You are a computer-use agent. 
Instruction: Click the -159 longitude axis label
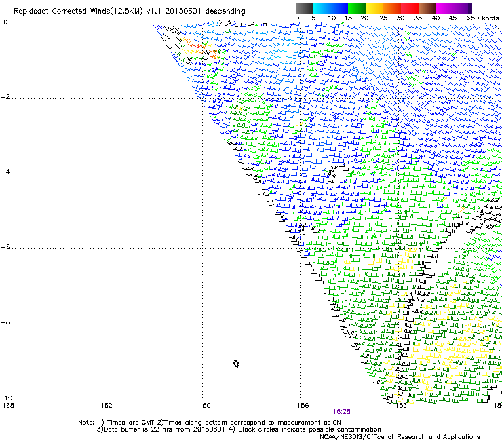pyautogui.click(x=202, y=406)
